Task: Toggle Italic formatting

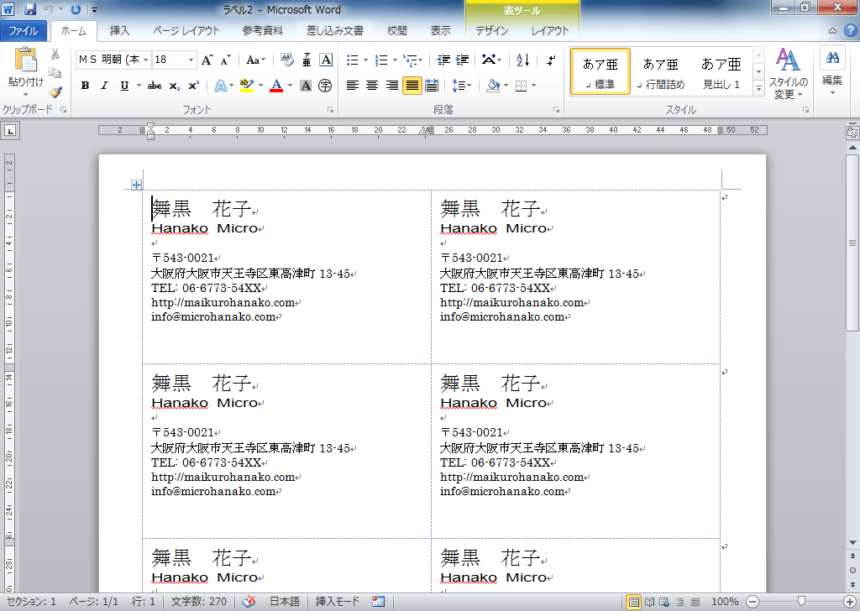Action: click(x=104, y=86)
